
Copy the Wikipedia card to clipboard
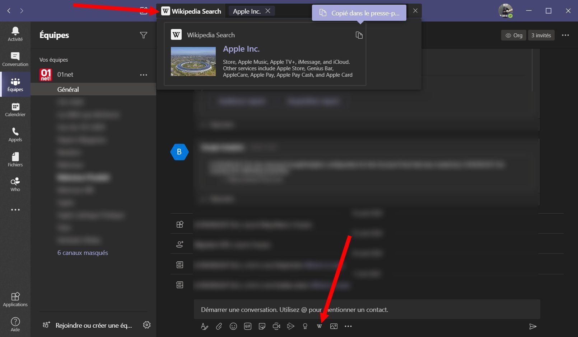359,35
